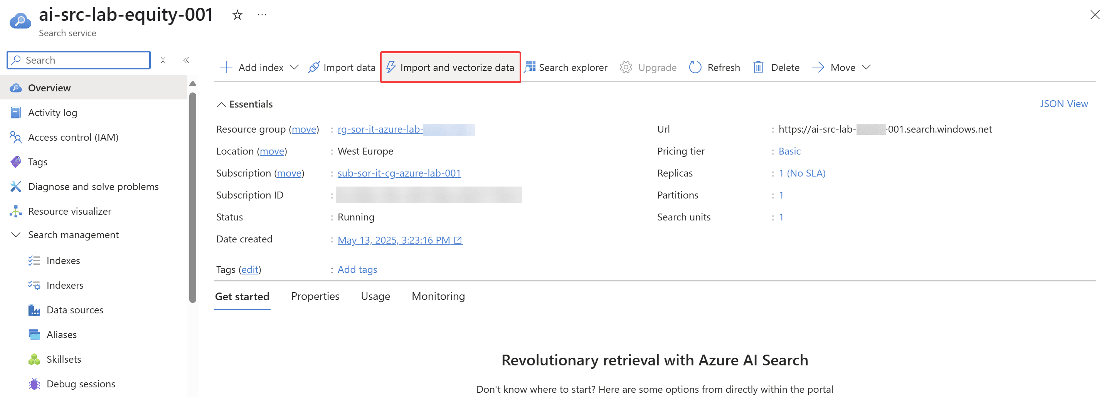Focus the sidebar Search input field
The image size is (1104, 397).
(x=79, y=60)
